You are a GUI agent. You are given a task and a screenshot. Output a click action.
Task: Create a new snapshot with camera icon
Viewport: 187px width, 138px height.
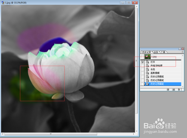(x=174, y=89)
